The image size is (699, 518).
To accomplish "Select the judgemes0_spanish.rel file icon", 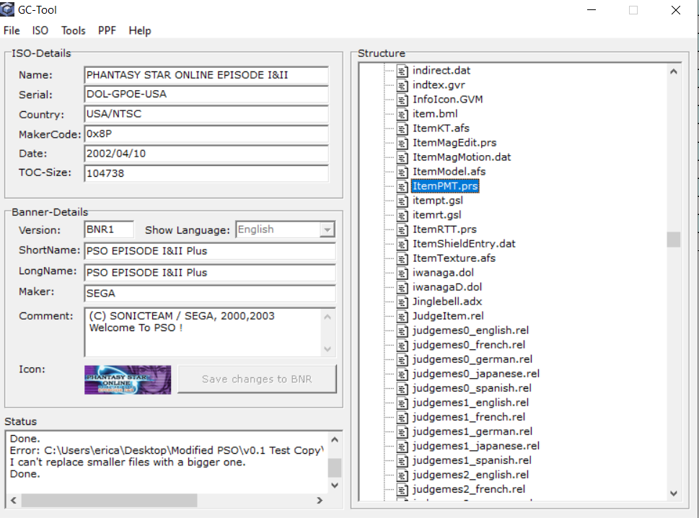I will (402, 389).
